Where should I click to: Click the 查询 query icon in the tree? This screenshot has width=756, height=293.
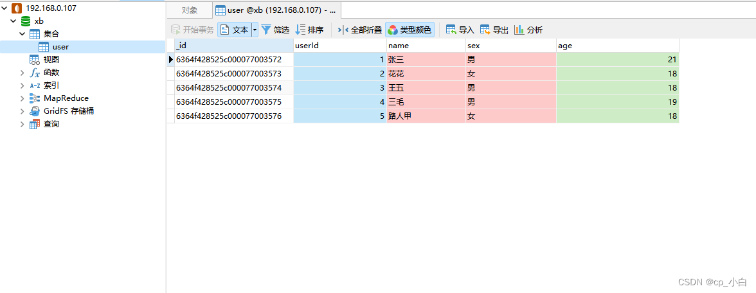pyautogui.click(x=35, y=124)
